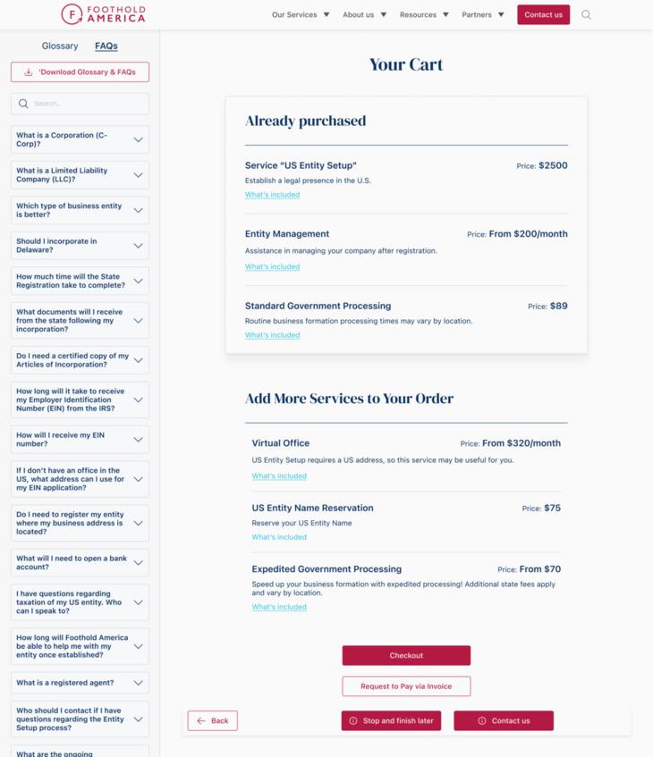The width and height of the screenshot is (653, 757).
Task: Open the About us menu
Action: pyautogui.click(x=356, y=14)
